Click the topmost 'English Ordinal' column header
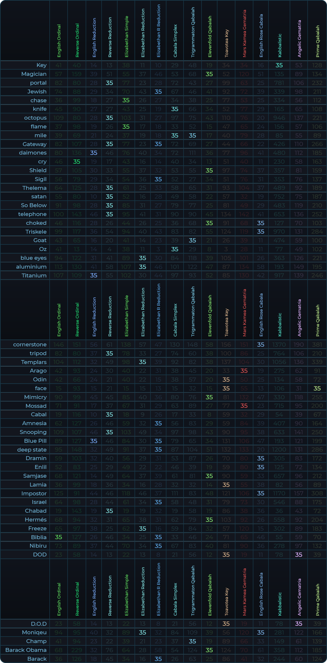Image resolution: width=327 pixels, height=663 pixels. coord(59,41)
